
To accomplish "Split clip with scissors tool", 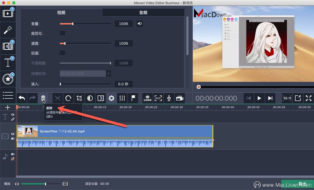I will (58, 98).
